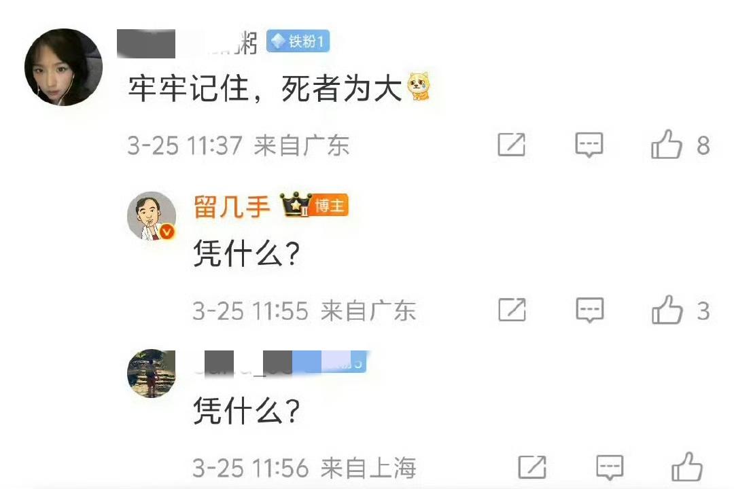
Task: Reply to the 11:56 comment from 上海
Action: click(610, 467)
